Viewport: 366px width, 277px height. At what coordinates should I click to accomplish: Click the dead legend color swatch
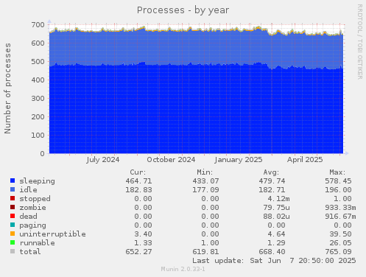point(13,216)
